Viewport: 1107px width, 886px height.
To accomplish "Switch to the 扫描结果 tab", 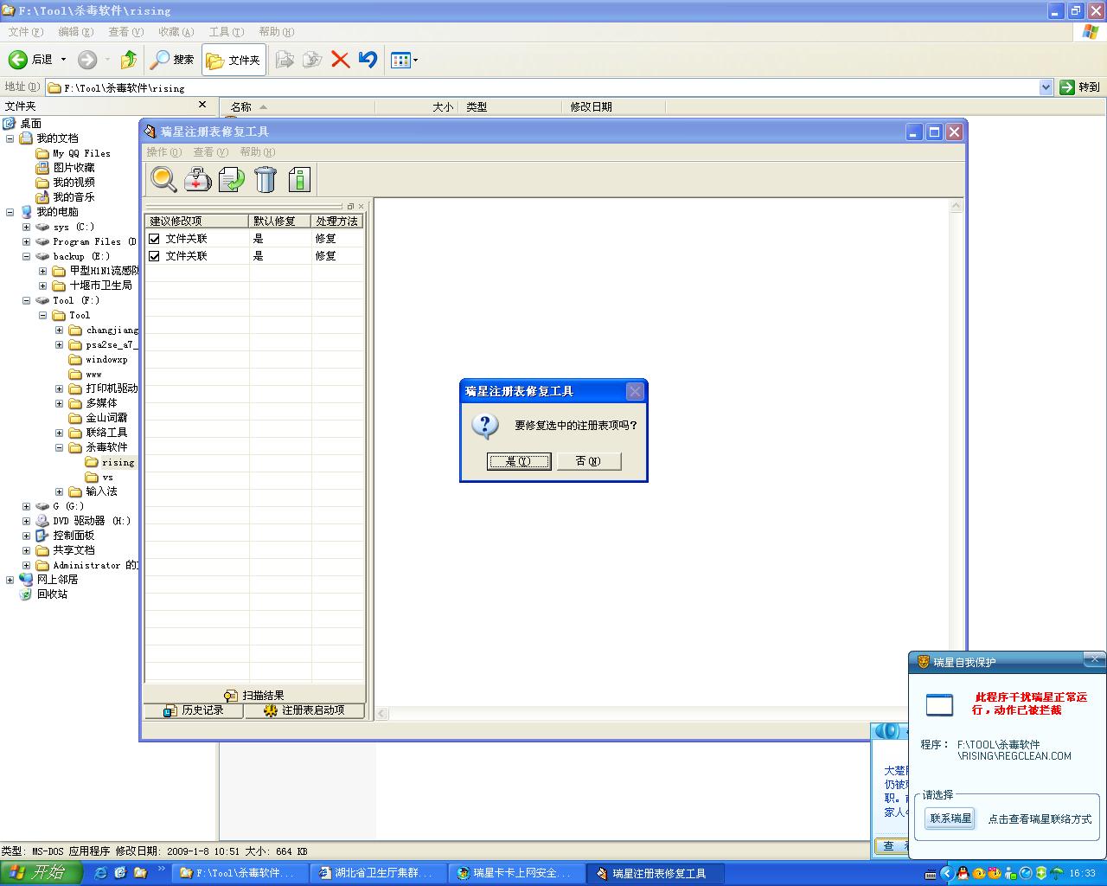I will [254, 695].
